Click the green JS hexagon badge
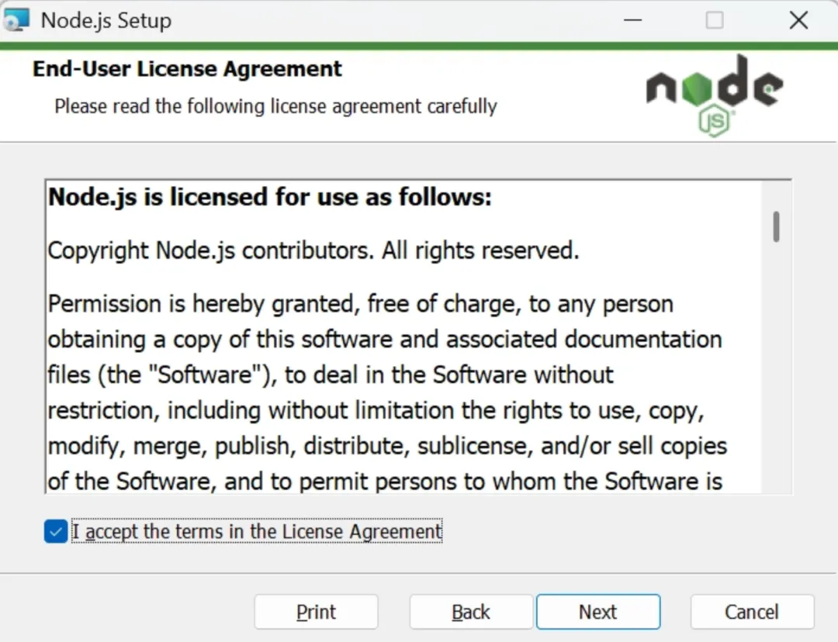The width and height of the screenshot is (838, 642). (716, 120)
